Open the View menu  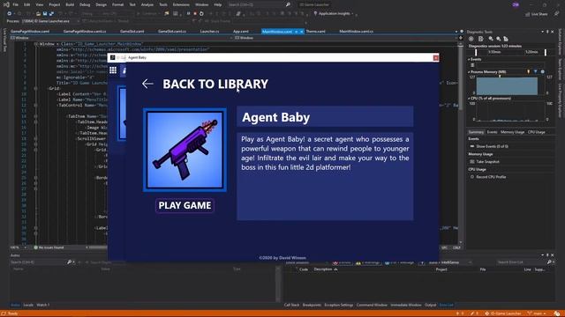pos(39,4)
